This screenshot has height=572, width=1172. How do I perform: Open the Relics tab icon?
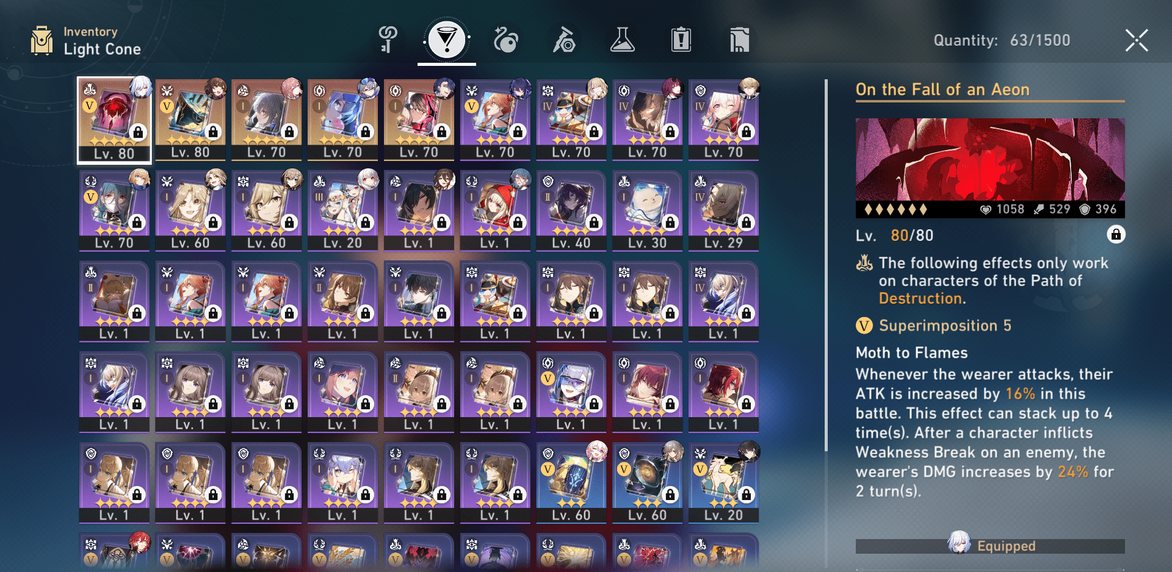[x=564, y=40]
